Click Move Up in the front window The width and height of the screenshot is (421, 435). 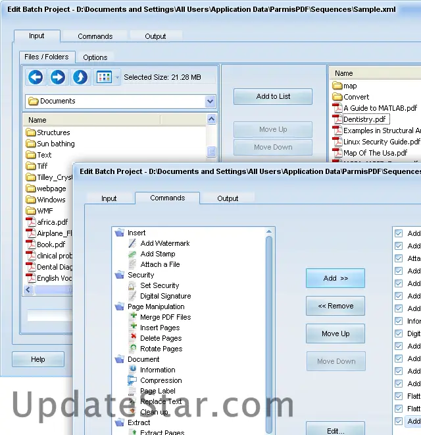(335, 333)
